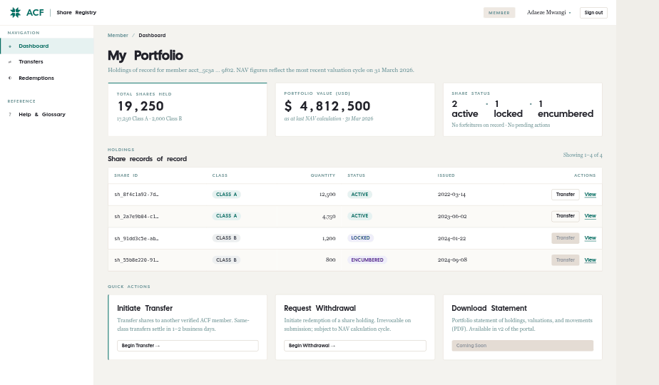Viewport: 659px width, 385px height.
Task: Click disabled Transfer for sh_91dd3c5e
Action: [x=566, y=238]
